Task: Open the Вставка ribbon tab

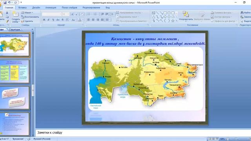Action: (22, 7)
